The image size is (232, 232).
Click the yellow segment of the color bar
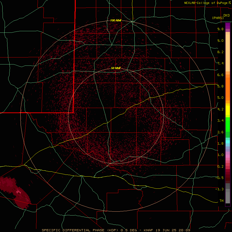click(x=228, y=110)
